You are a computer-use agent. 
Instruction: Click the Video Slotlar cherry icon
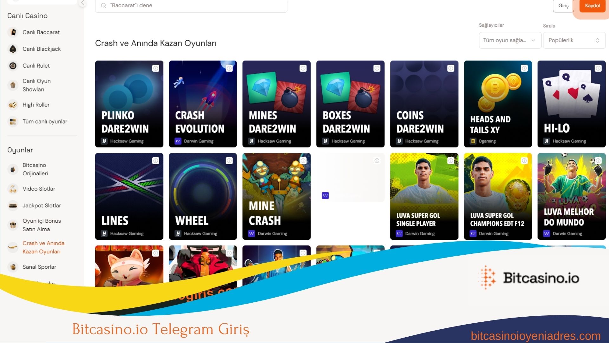point(13,189)
